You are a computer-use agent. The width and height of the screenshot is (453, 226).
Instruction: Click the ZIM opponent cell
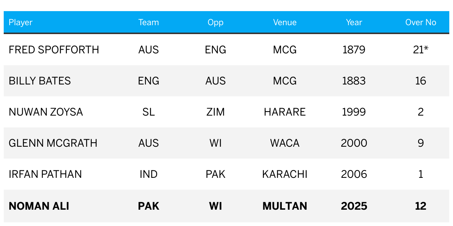[x=215, y=112]
